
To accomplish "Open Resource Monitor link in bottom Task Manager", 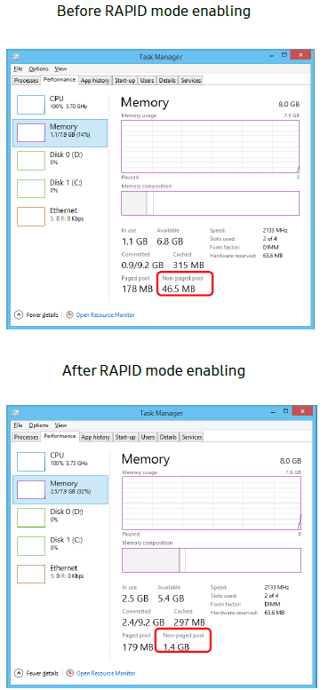I will tap(100, 673).
